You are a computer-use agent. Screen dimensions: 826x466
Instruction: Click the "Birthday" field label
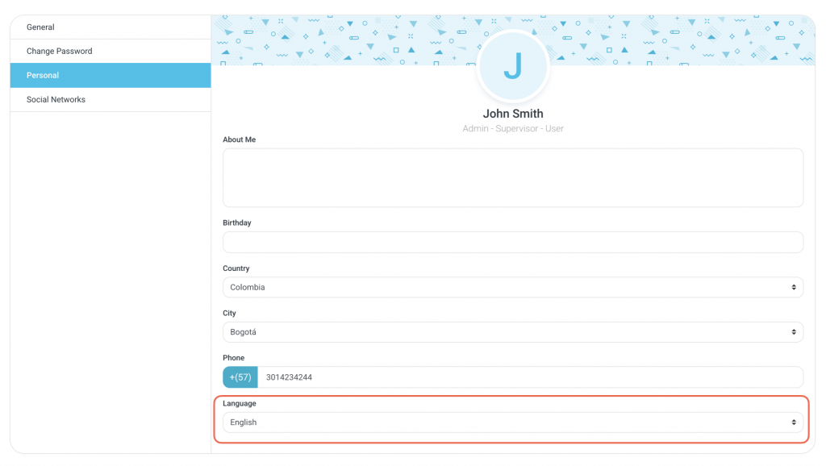(x=237, y=223)
